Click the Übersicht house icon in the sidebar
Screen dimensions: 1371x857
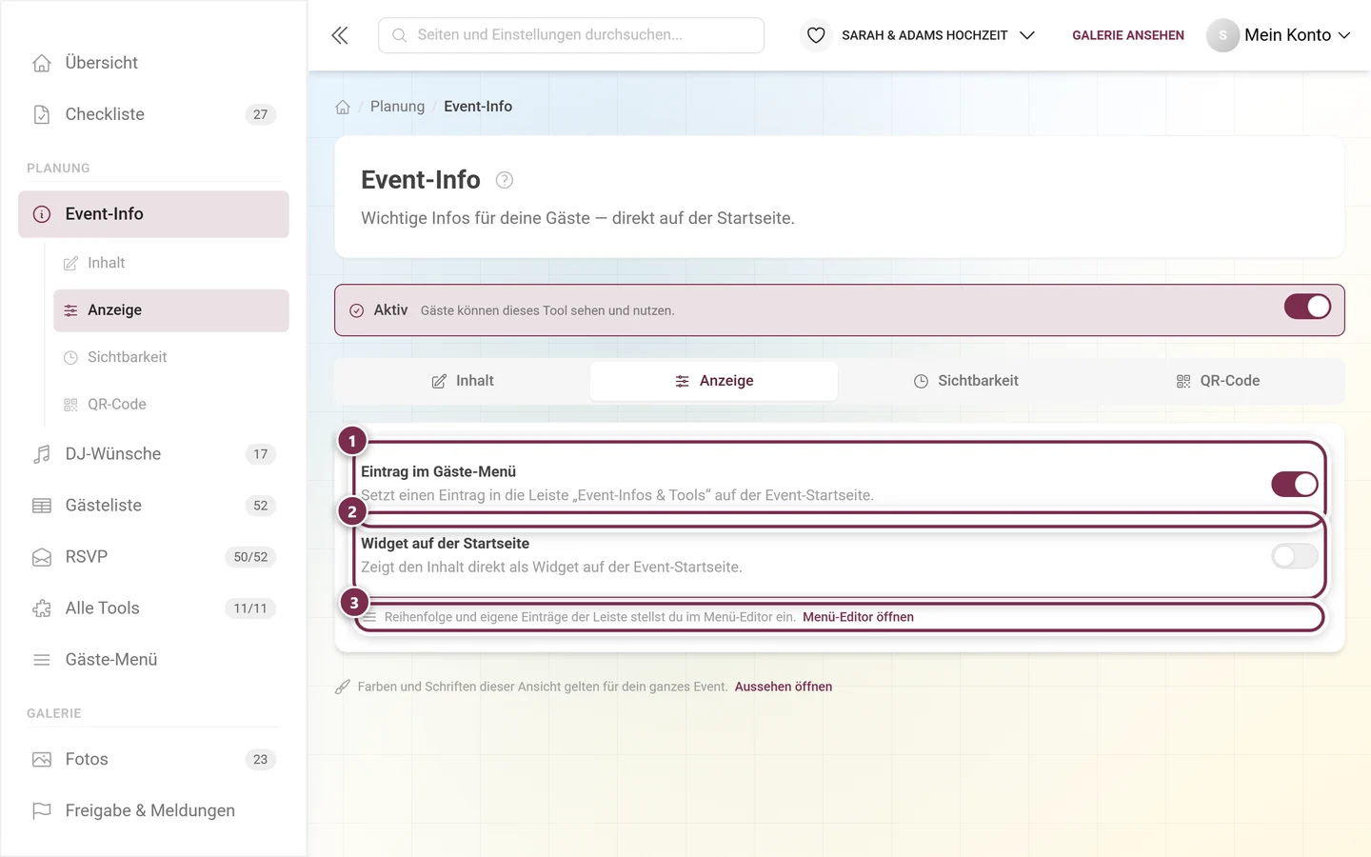42,63
